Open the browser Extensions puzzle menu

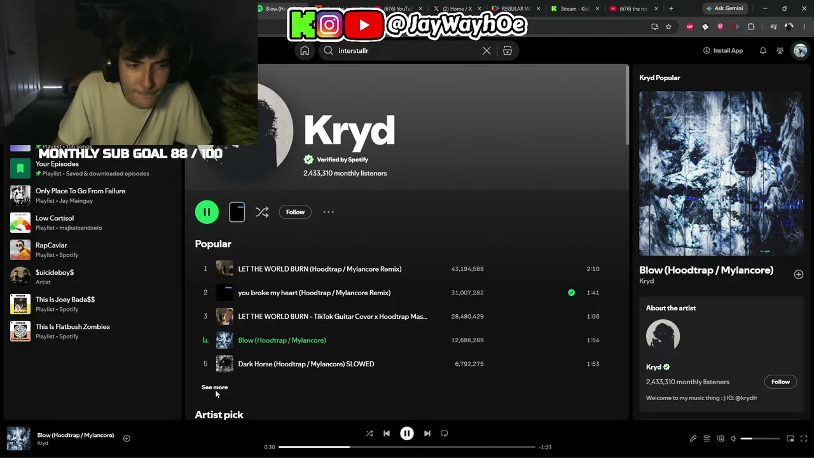pos(751,27)
